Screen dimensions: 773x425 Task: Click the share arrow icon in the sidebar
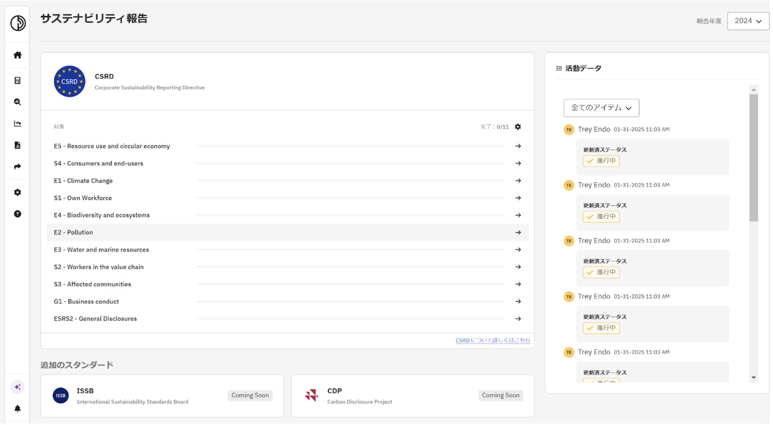(17, 167)
